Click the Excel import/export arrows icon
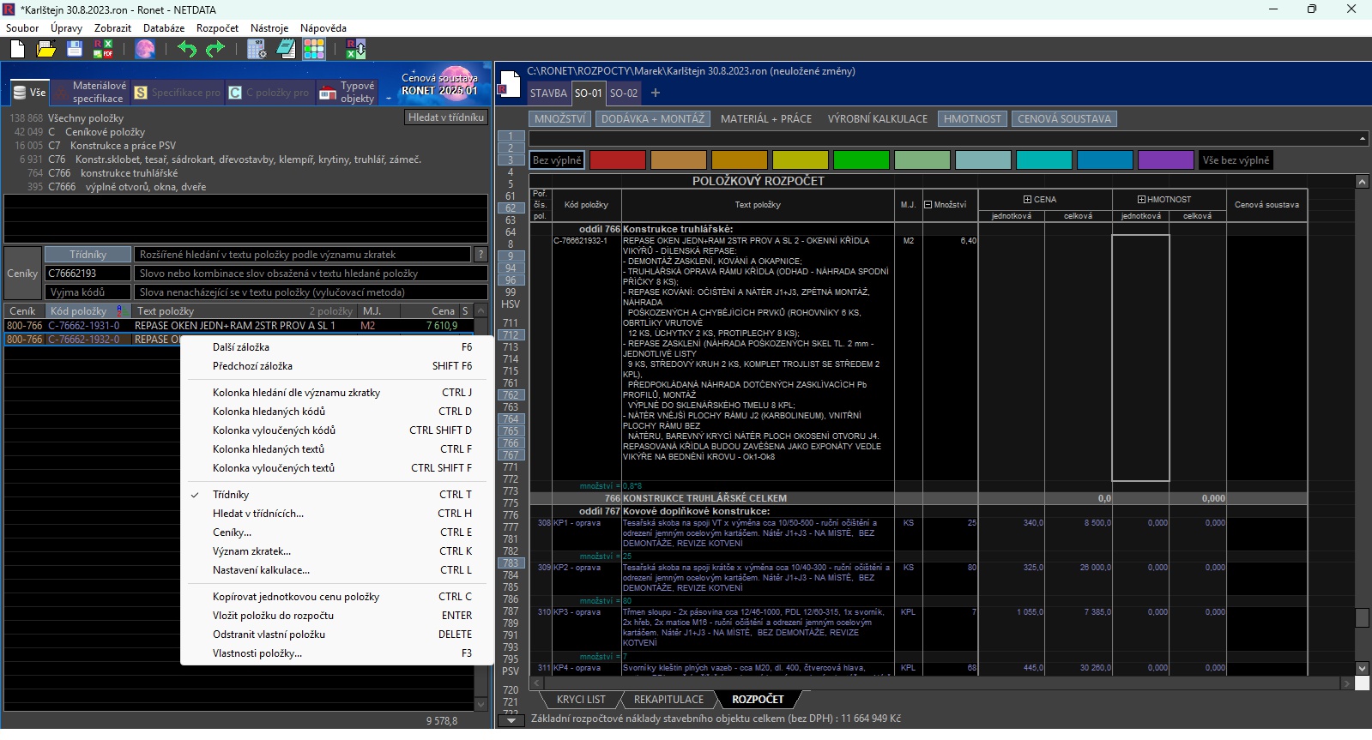The height and width of the screenshot is (740, 1372). [x=355, y=49]
